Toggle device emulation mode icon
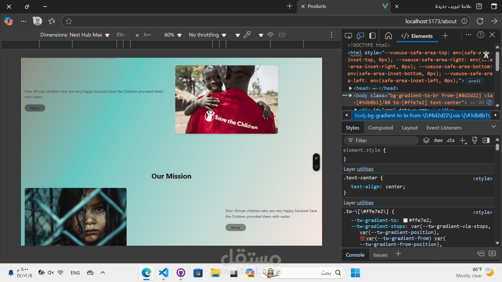 pos(361,36)
